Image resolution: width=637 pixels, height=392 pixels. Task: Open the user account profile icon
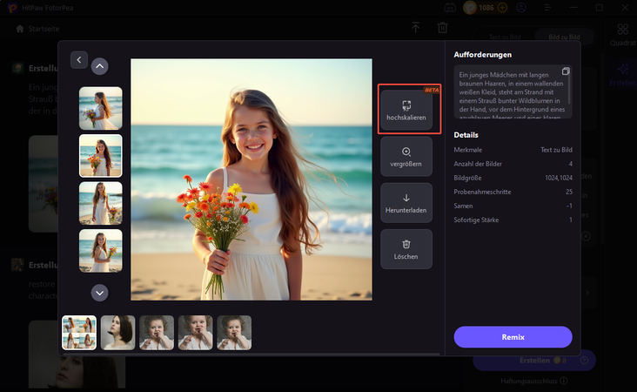[521, 8]
